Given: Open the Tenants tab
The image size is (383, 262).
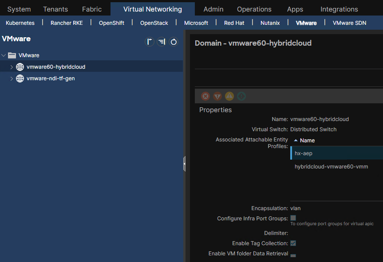Looking at the screenshot, I should click(x=55, y=9).
